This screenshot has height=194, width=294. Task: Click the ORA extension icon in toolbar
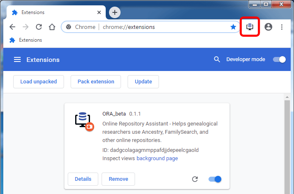[x=249, y=27]
